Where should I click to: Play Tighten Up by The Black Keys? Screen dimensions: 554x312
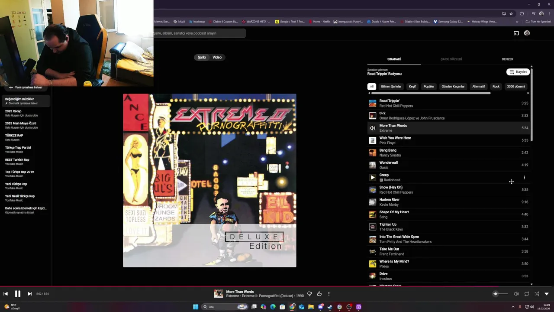[x=448, y=227]
